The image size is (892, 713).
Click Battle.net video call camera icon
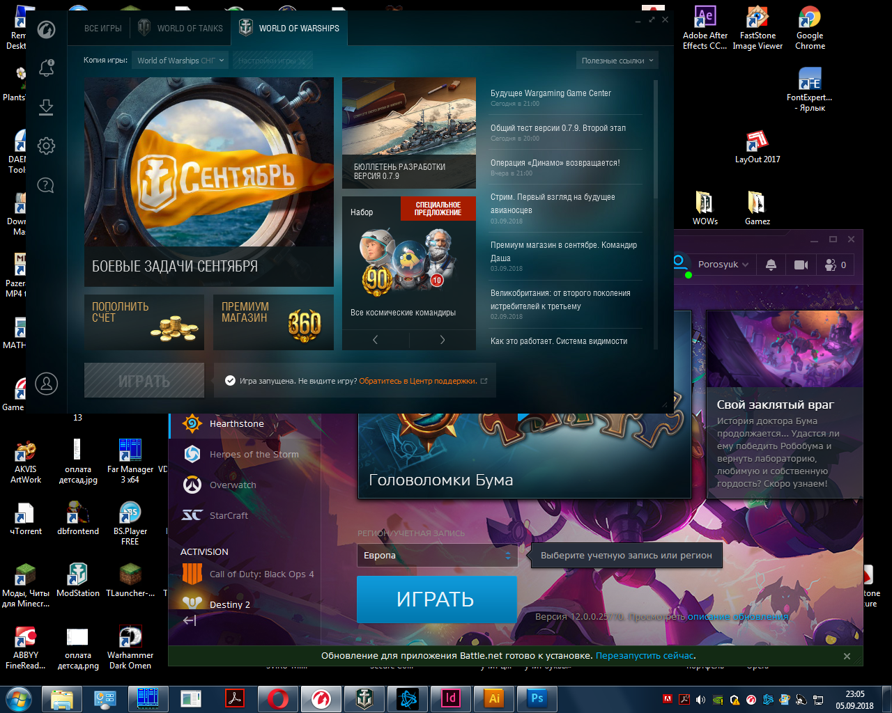(801, 265)
